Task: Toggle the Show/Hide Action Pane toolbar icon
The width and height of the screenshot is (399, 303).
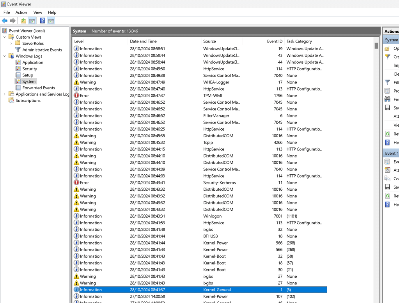Action: (x=51, y=21)
